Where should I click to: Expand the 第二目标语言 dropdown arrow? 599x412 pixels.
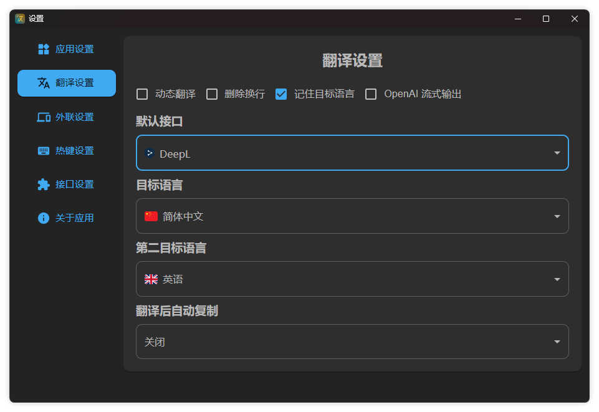tap(557, 279)
